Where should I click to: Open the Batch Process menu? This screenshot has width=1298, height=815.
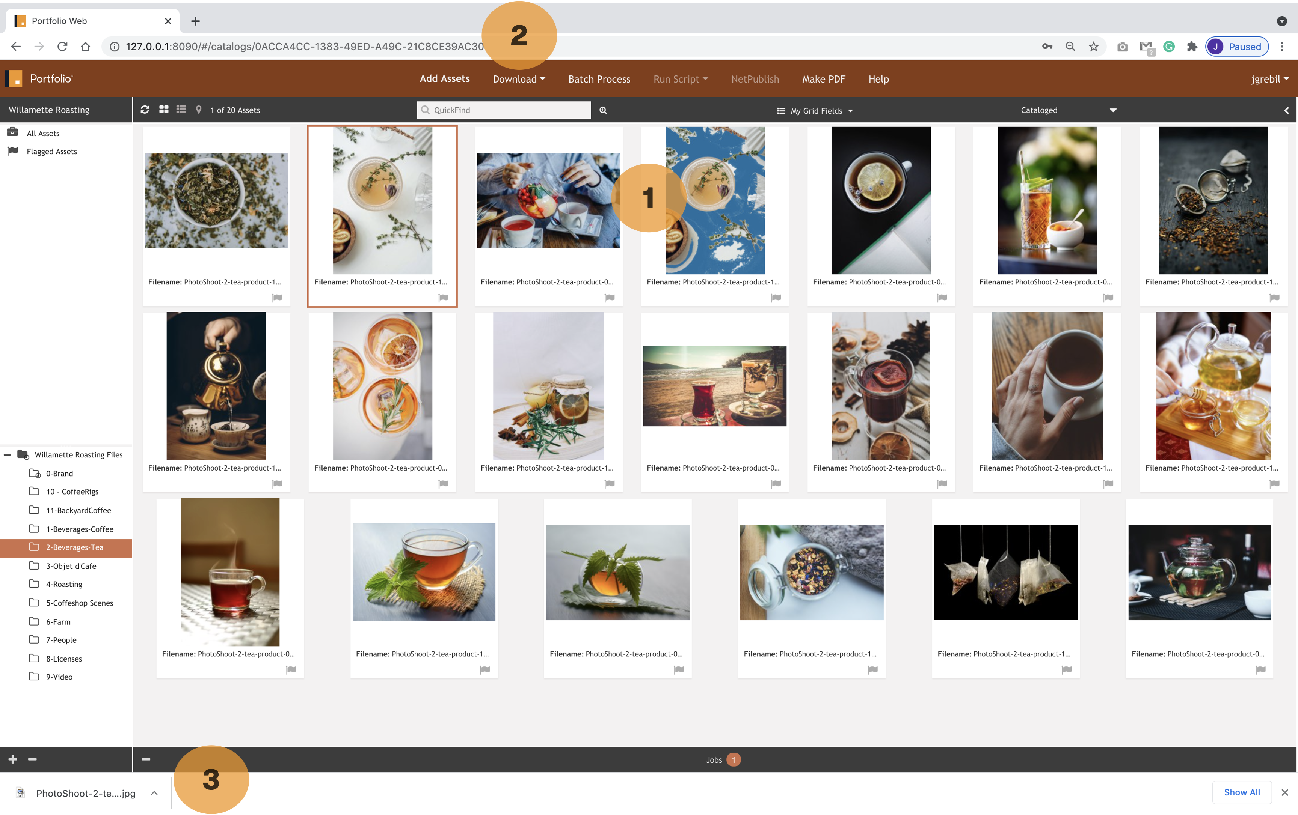click(x=599, y=79)
